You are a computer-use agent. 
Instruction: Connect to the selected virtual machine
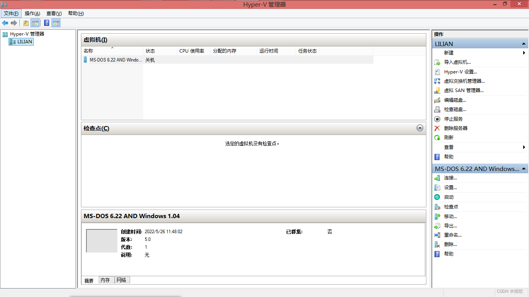tap(450, 178)
